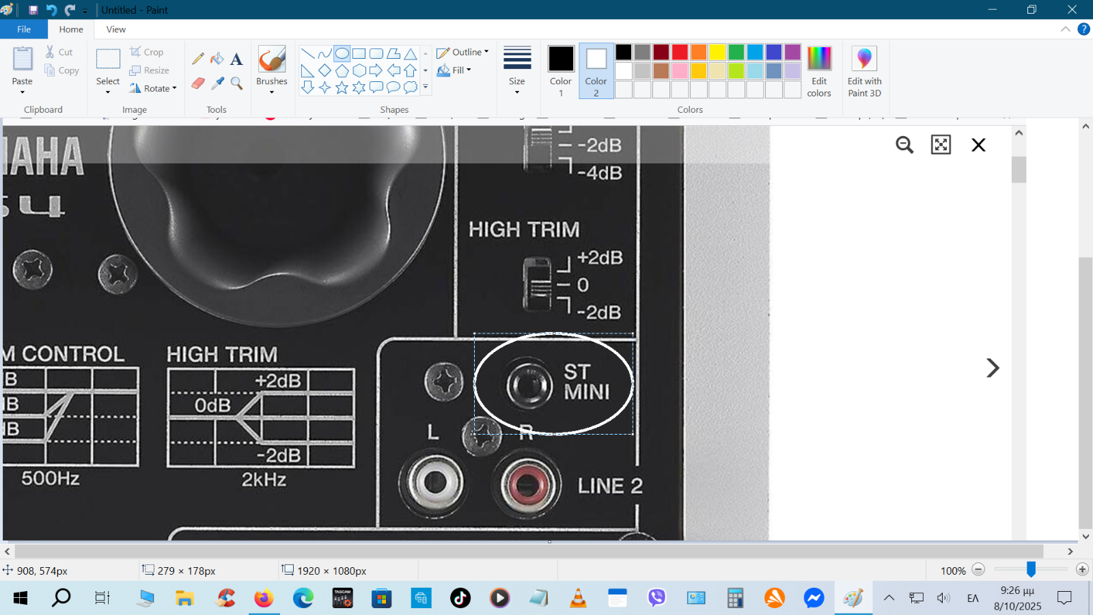
Task: Open Edit with Paint 3D
Action: (864, 71)
